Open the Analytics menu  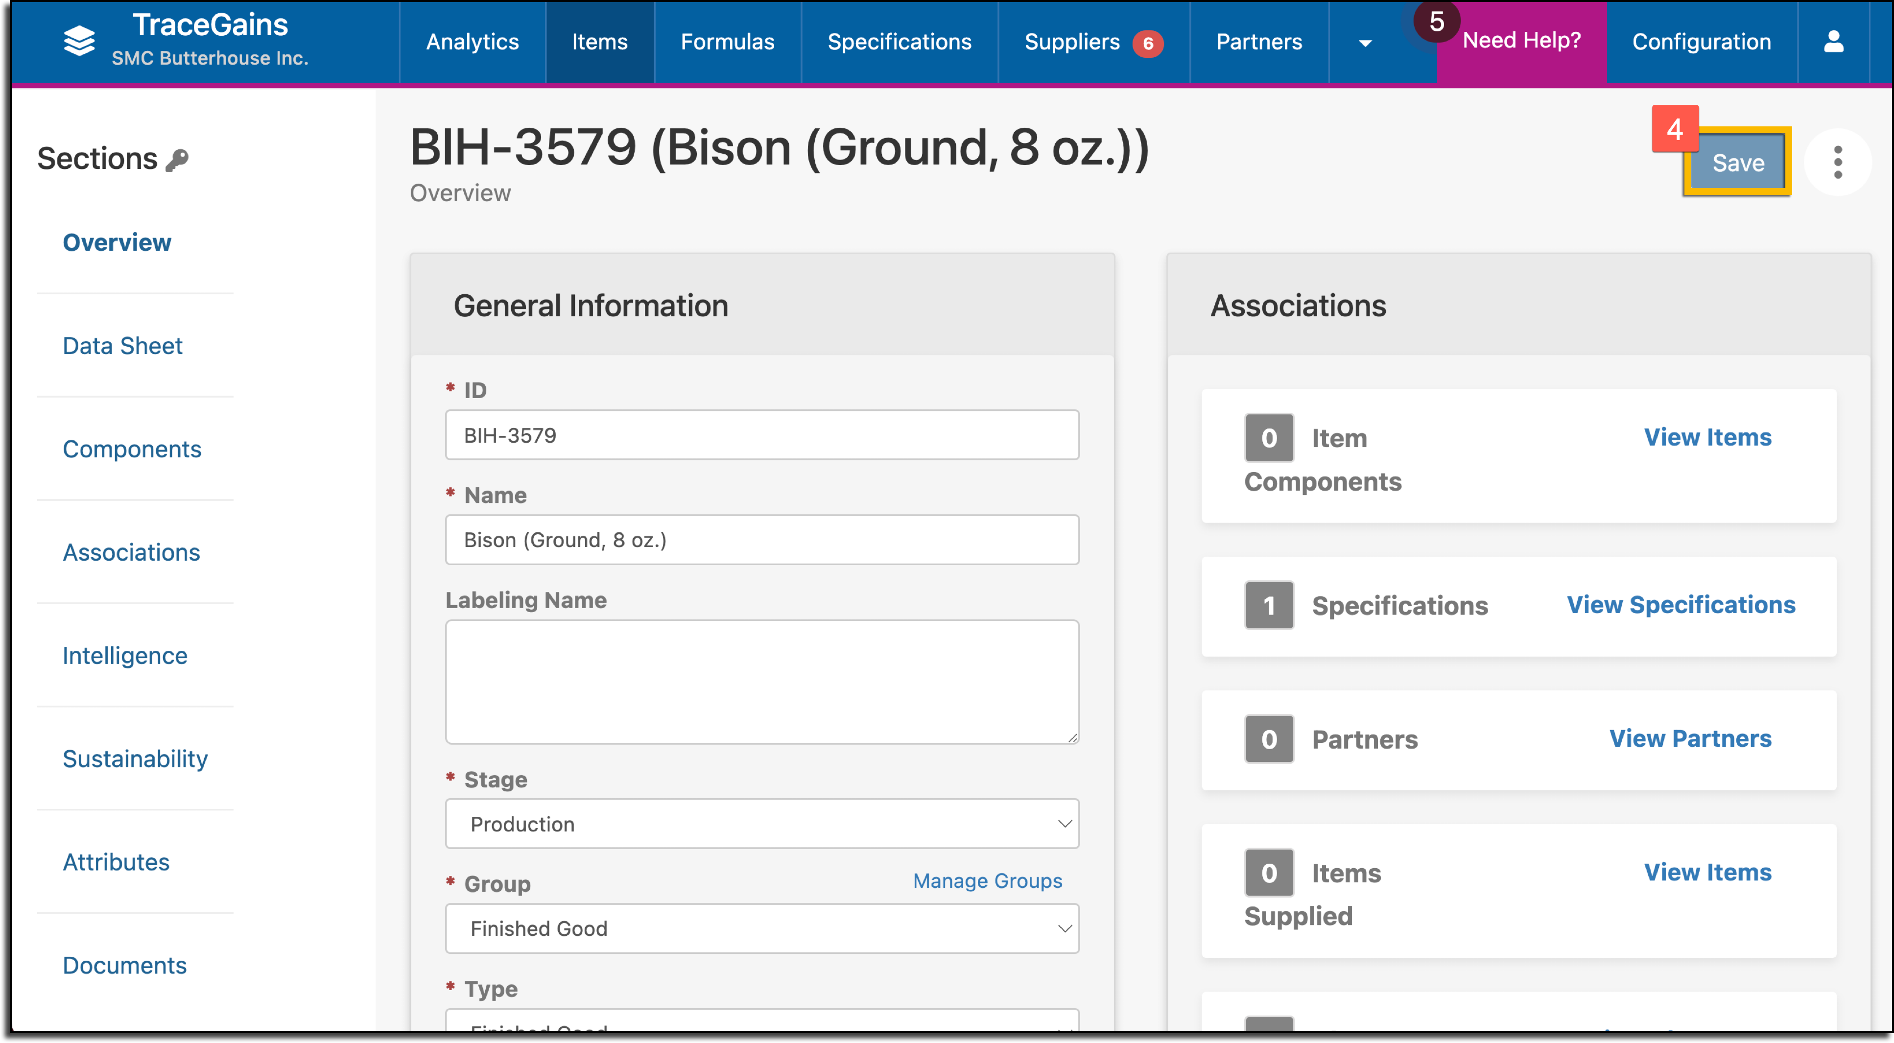pyautogui.click(x=472, y=42)
